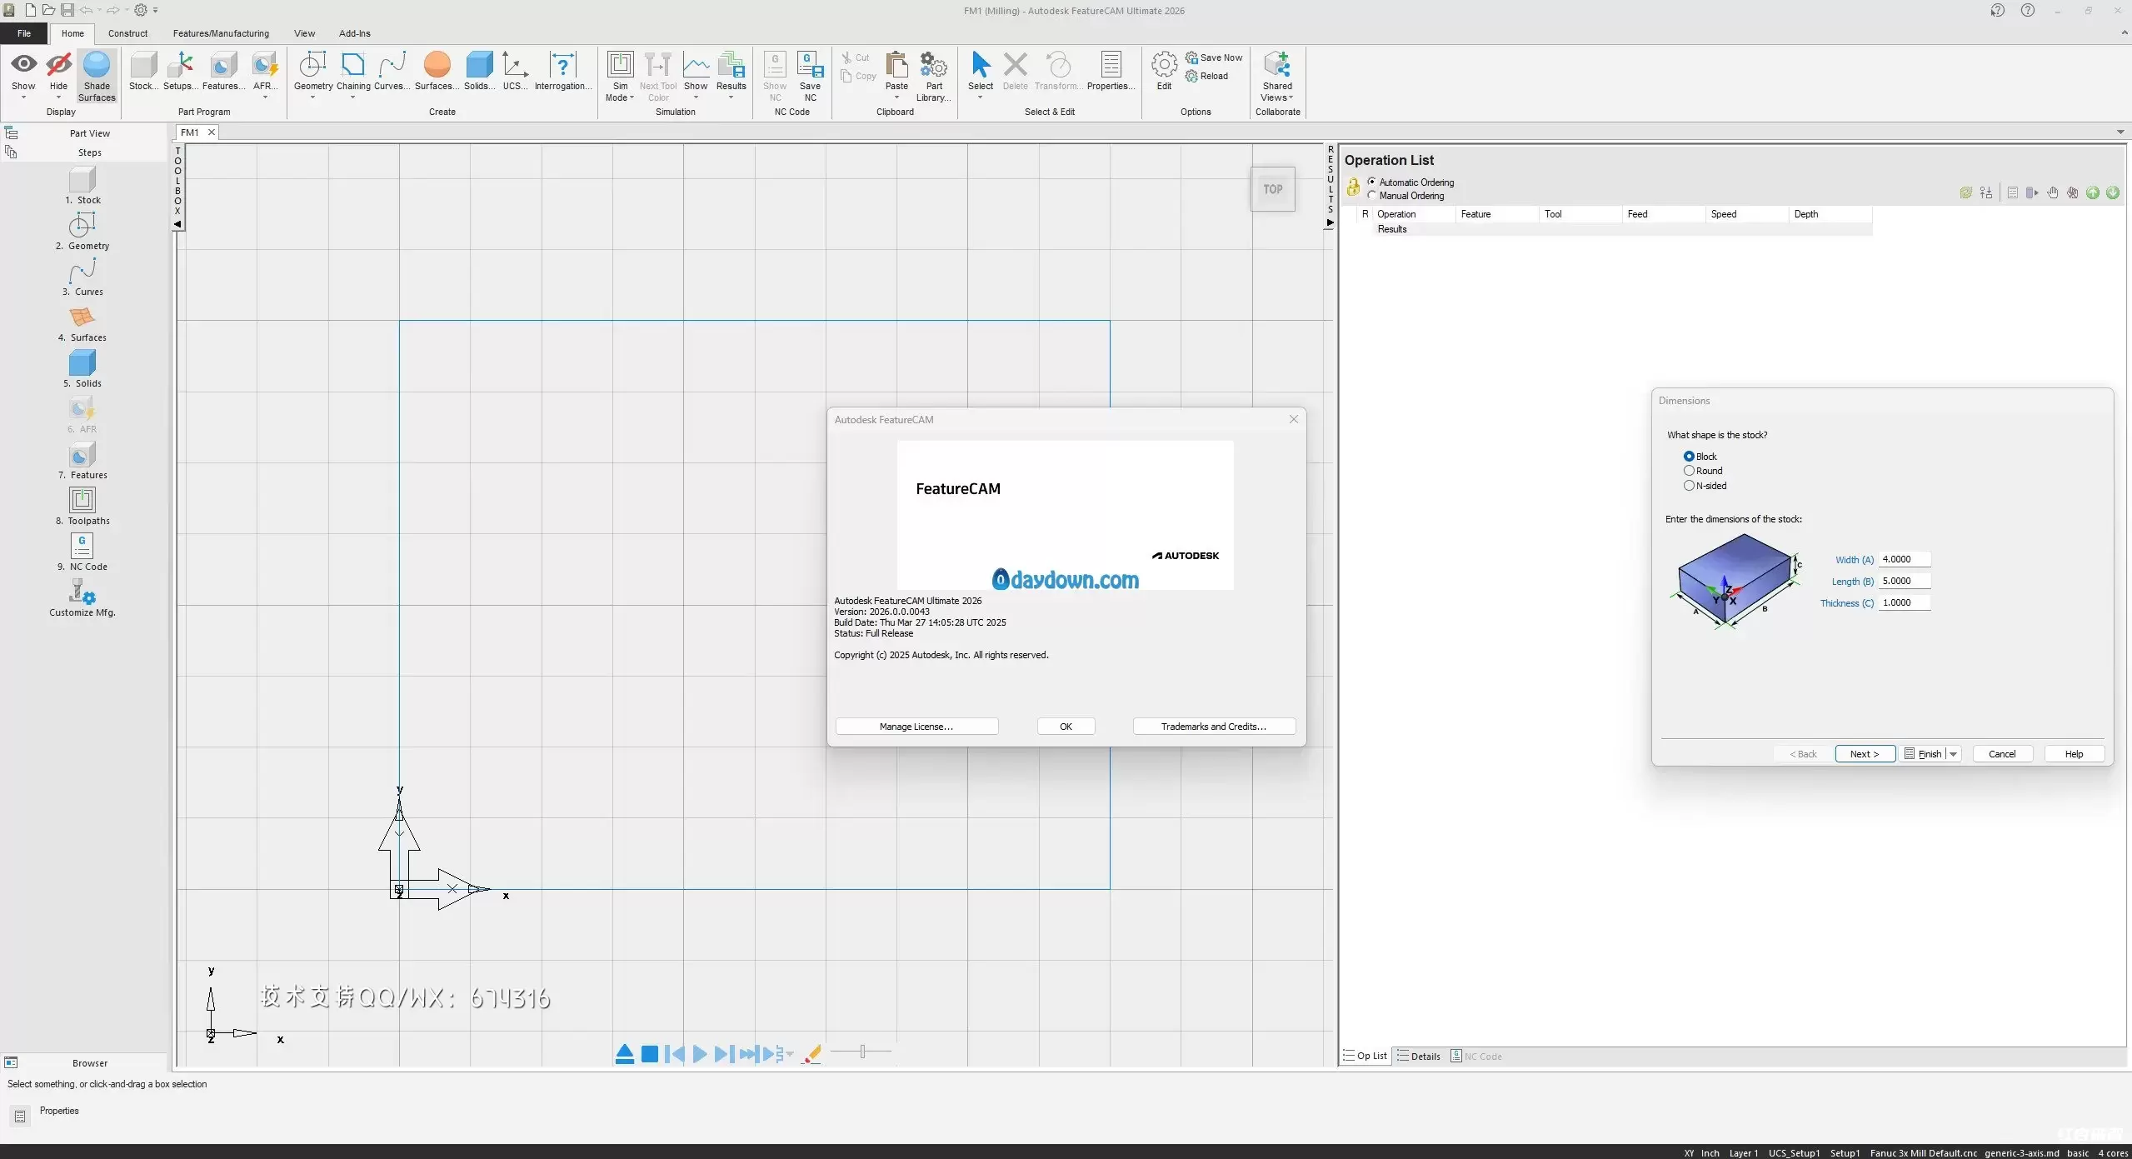Open step 2 Geometry in Steps panel

pos(82,232)
